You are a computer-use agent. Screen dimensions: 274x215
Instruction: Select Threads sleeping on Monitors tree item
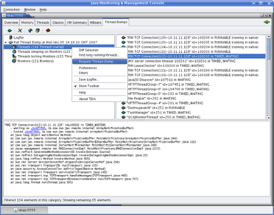click(x=44, y=52)
